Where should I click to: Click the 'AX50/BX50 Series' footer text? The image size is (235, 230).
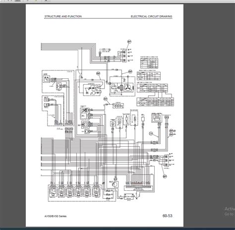tap(56, 216)
